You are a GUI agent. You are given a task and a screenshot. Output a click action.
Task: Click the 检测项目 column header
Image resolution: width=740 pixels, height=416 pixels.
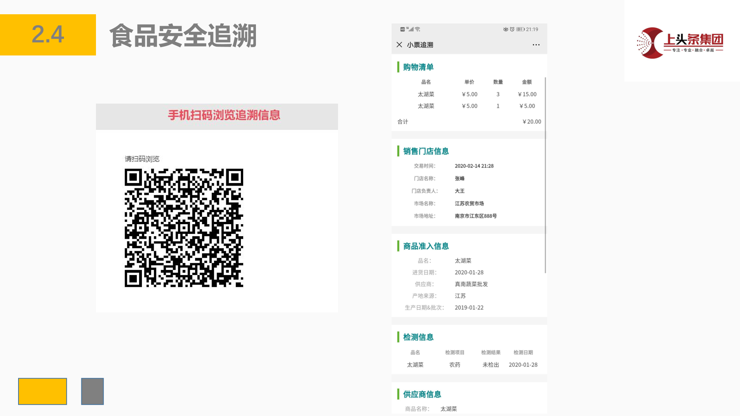pos(455,352)
